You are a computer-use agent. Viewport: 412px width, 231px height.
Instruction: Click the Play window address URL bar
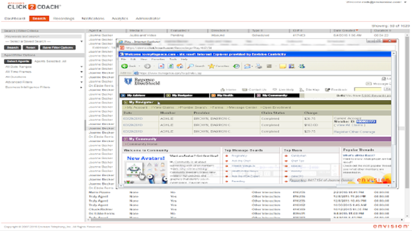[x=257, y=48]
